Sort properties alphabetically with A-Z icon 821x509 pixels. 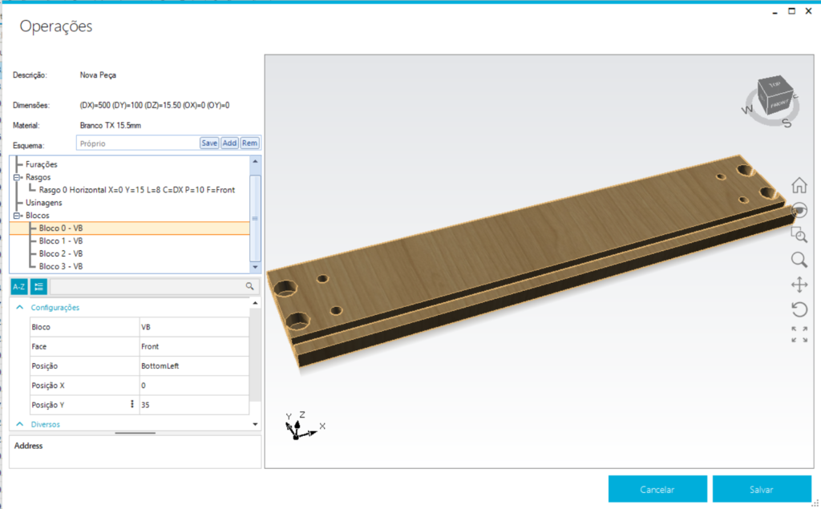coord(19,286)
